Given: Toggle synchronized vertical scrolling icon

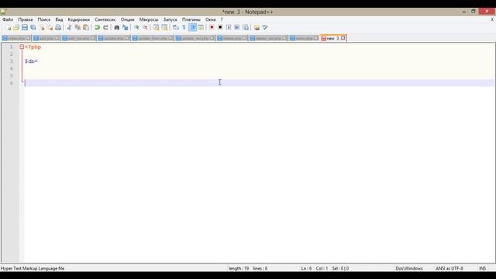Looking at the screenshot, I should pyautogui.click(x=156, y=28).
